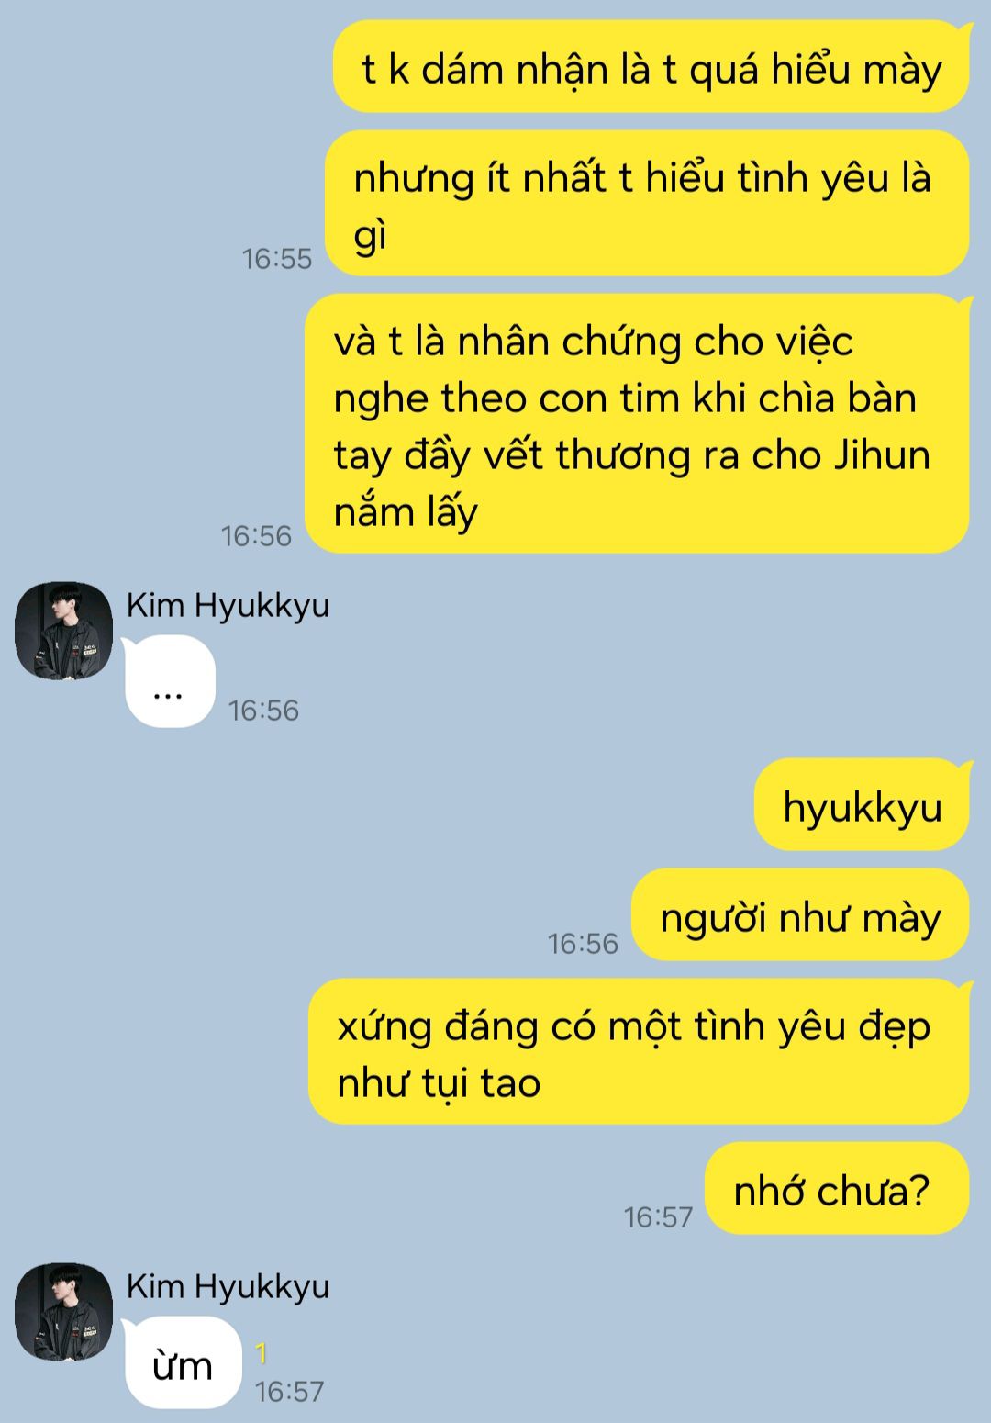Tap the 16:55 timestamp
This screenshot has width=991, height=1423.
pyautogui.click(x=277, y=259)
